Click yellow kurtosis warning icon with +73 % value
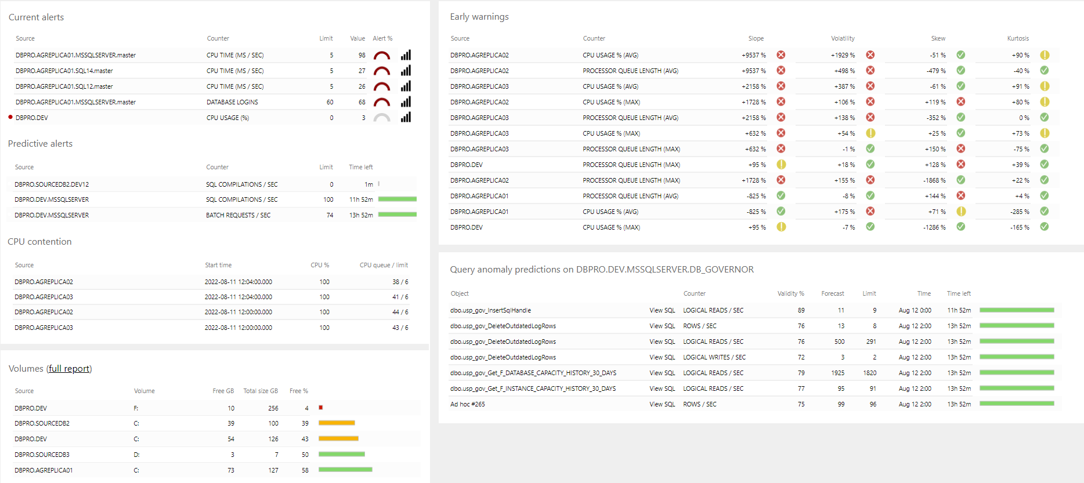This screenshot has height=483, width=1084. pyautogui.click(x=1045, y=133)
